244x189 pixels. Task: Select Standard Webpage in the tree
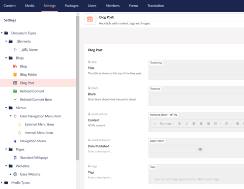pos(34,157)
